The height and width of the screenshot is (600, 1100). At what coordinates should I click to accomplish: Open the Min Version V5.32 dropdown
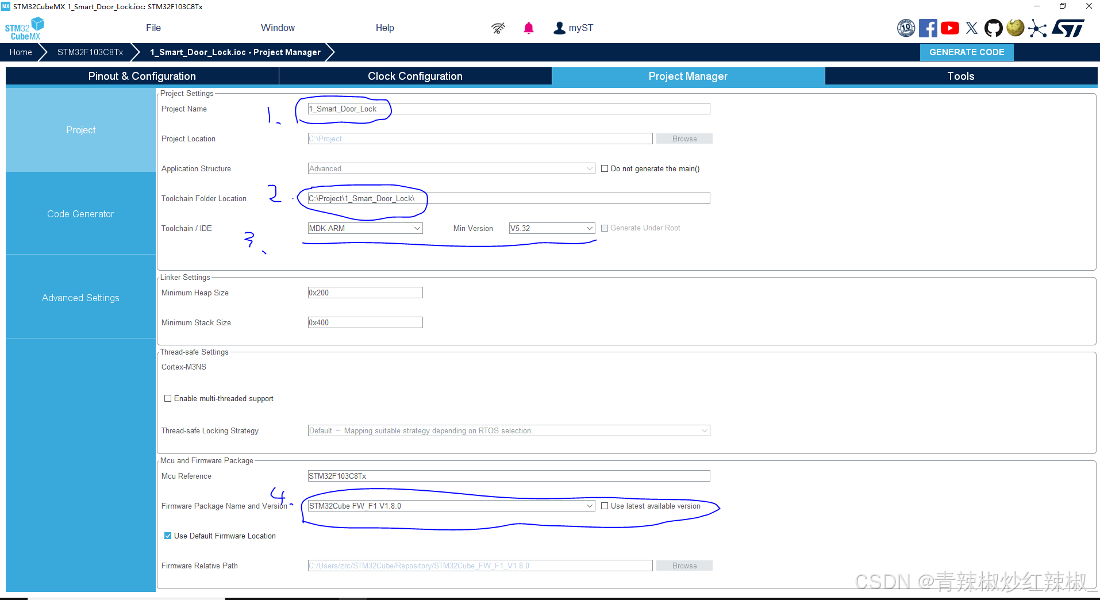pyautogui.click(x=552, y=228)
